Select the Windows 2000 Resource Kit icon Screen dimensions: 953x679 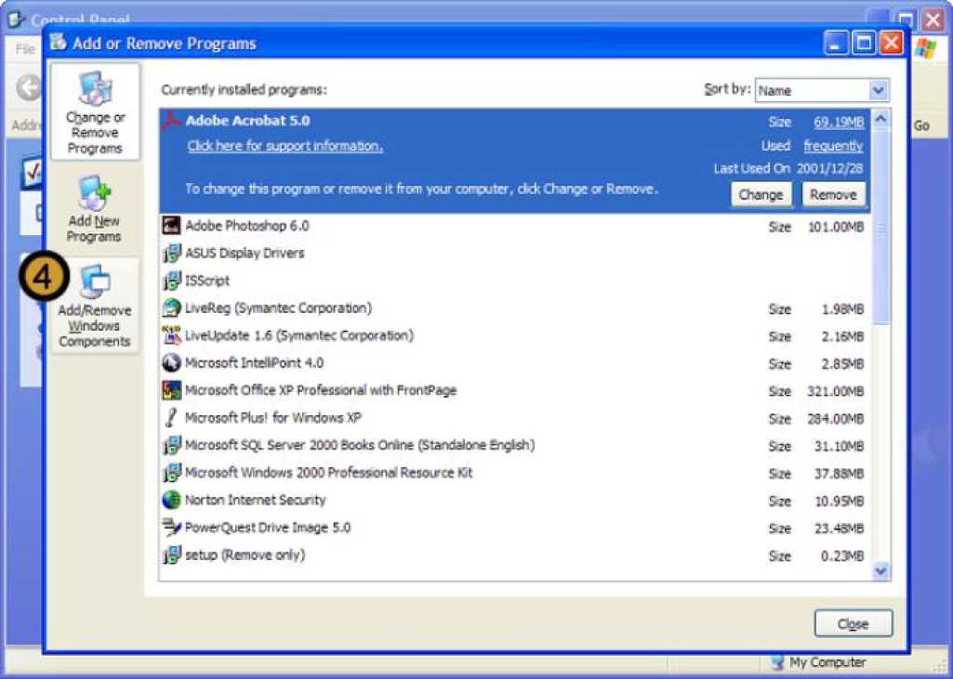[171, 473]
